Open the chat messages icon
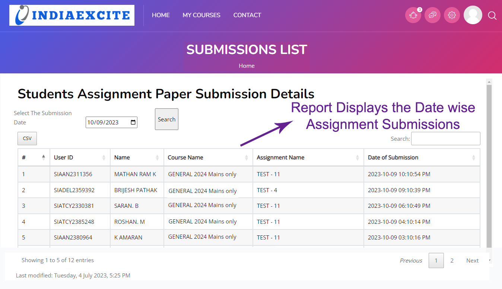 tap(432, 15)
